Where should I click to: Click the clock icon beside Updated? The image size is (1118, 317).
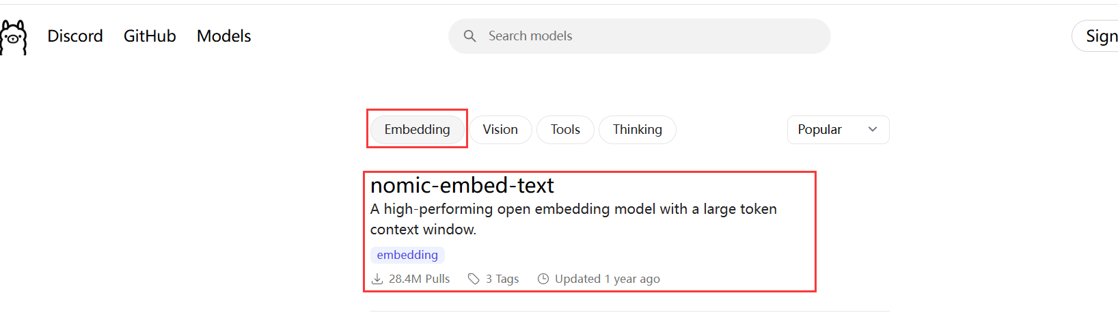click(543, 279)
